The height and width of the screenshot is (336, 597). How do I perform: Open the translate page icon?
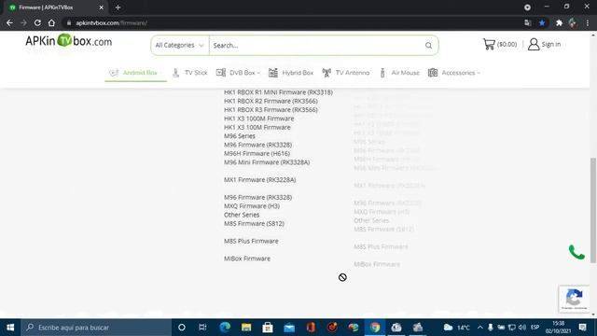[528, 22]
